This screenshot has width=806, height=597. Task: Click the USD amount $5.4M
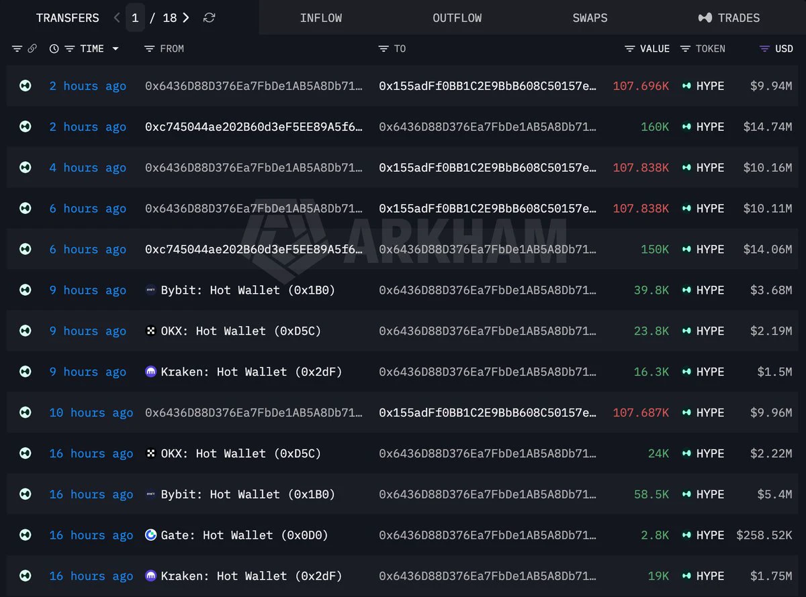point(774,494)
